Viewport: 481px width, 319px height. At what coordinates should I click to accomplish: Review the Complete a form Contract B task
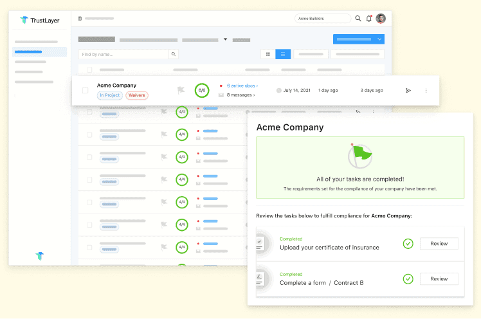tap(439, 279)
